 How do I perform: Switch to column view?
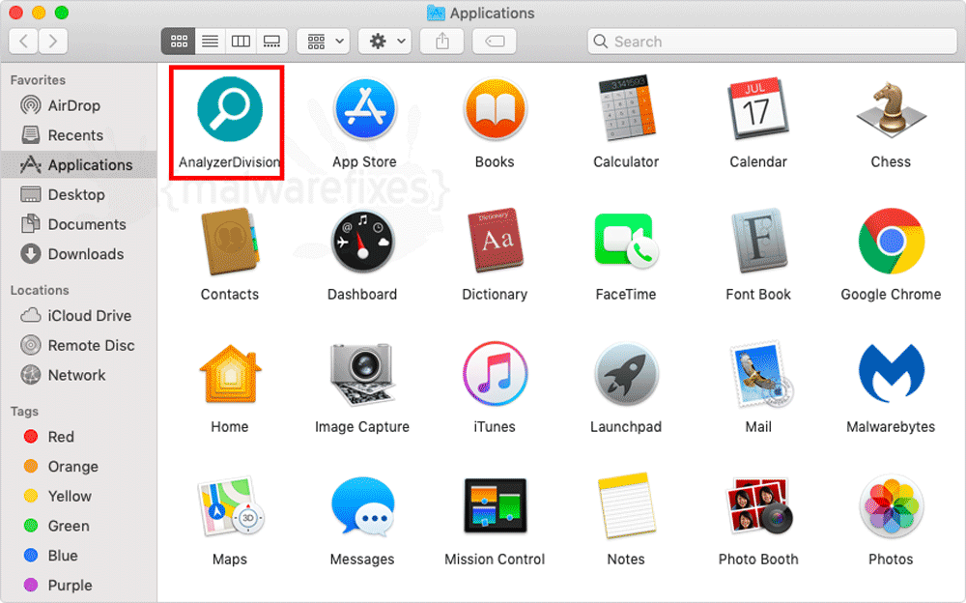tap(241, 42)
